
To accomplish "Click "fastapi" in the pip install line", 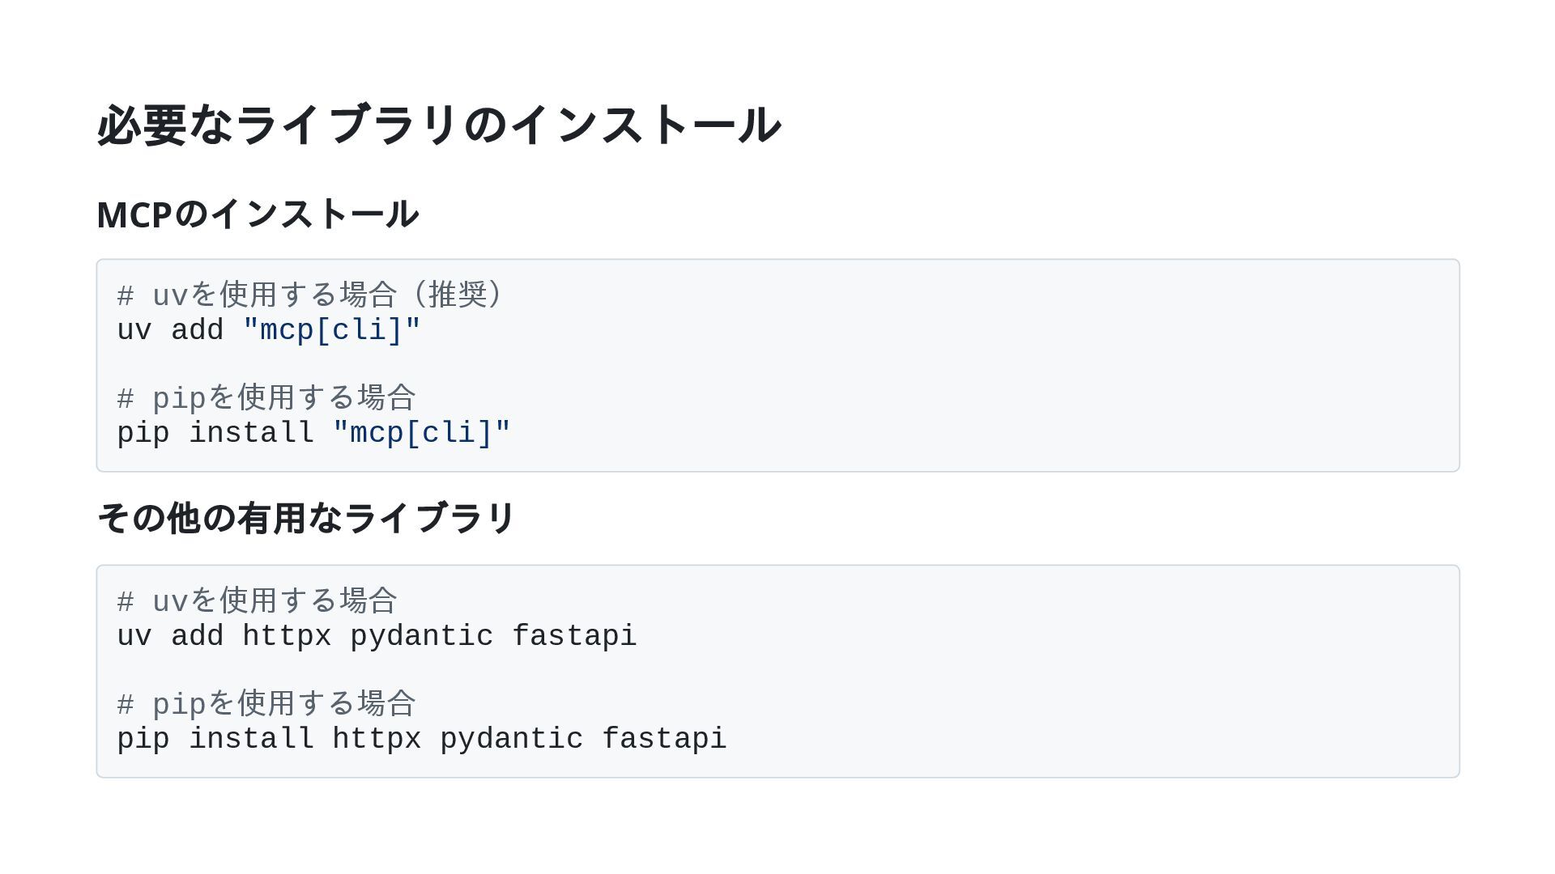I will (x=664, y=739).
